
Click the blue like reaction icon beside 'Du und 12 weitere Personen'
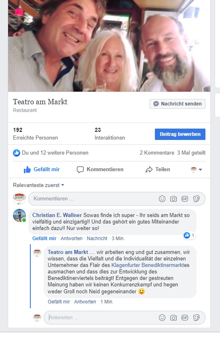pos(17,153)
